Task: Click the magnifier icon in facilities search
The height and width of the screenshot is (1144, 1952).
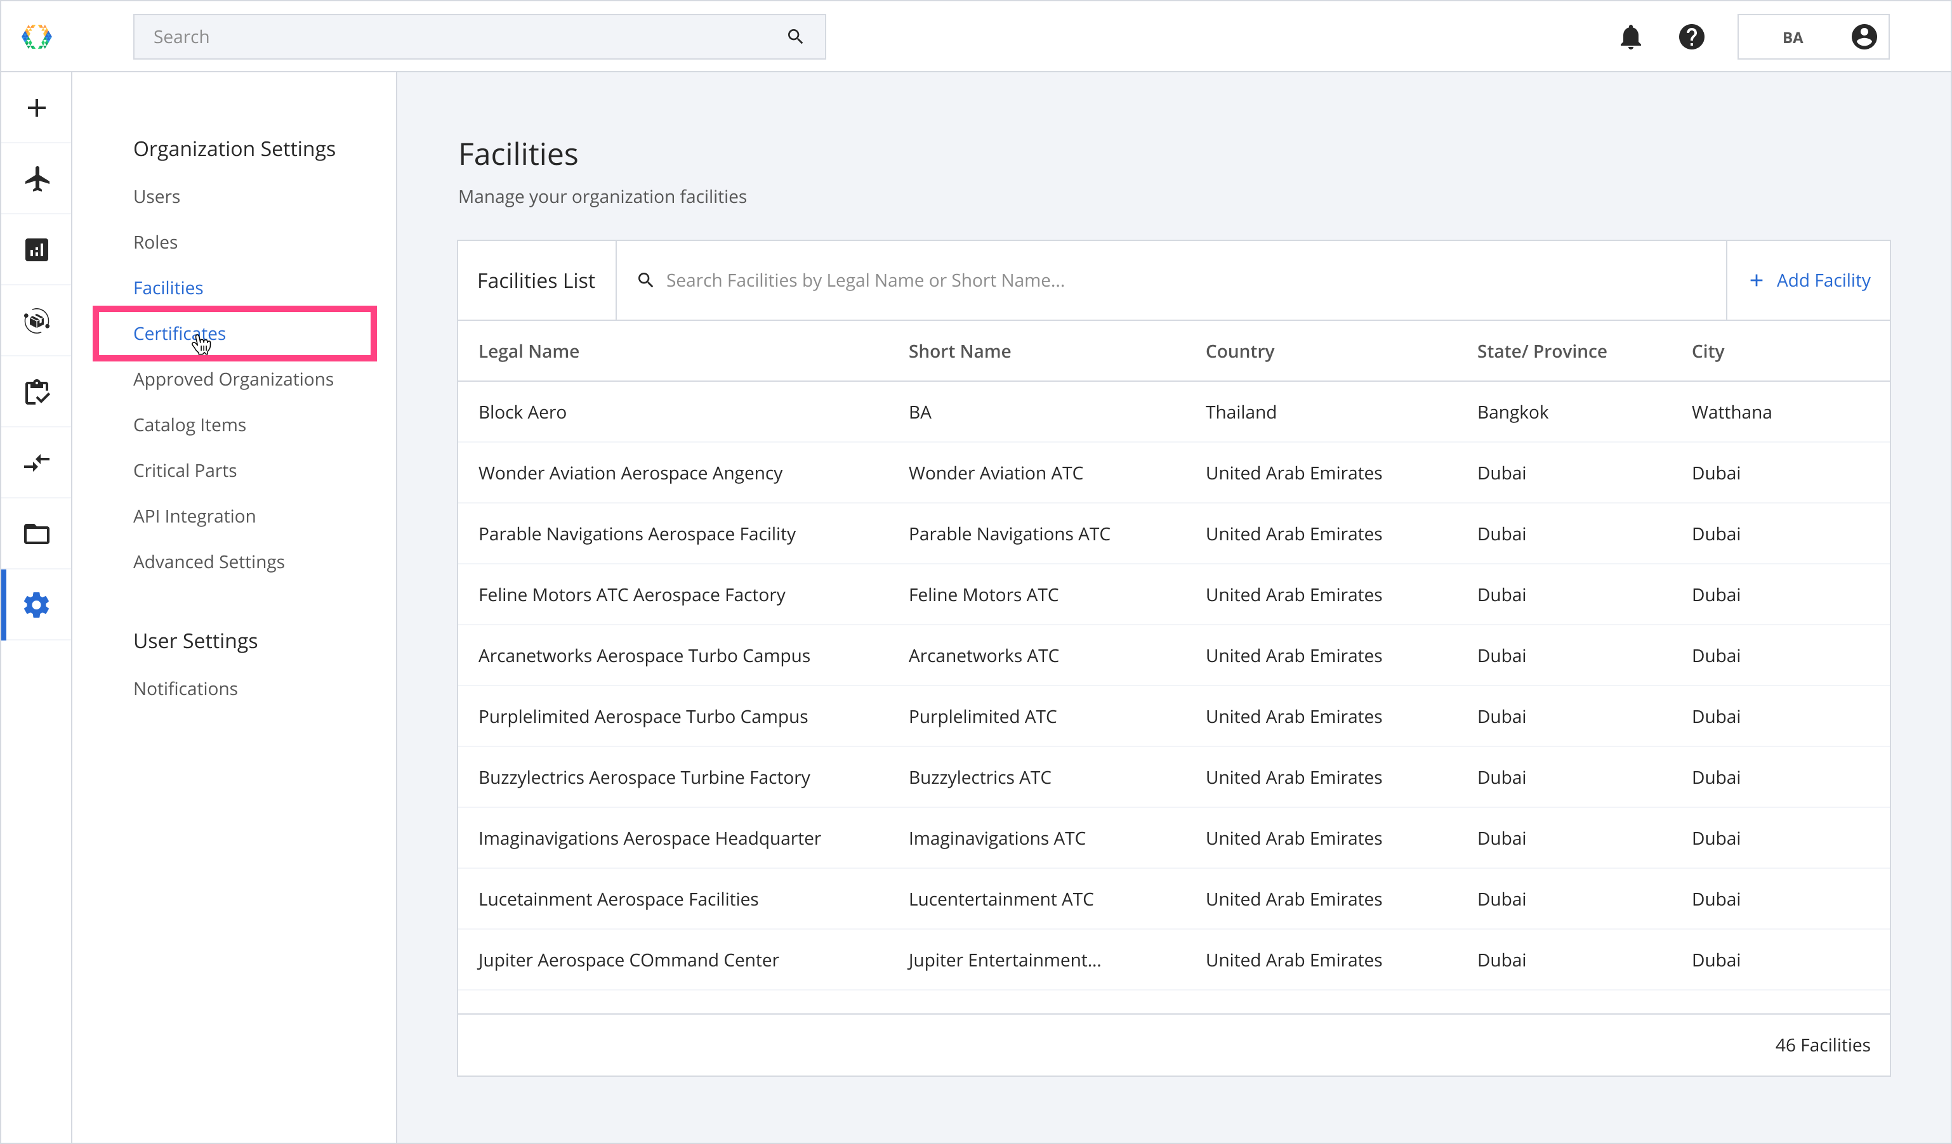Action: click(645, 280)
